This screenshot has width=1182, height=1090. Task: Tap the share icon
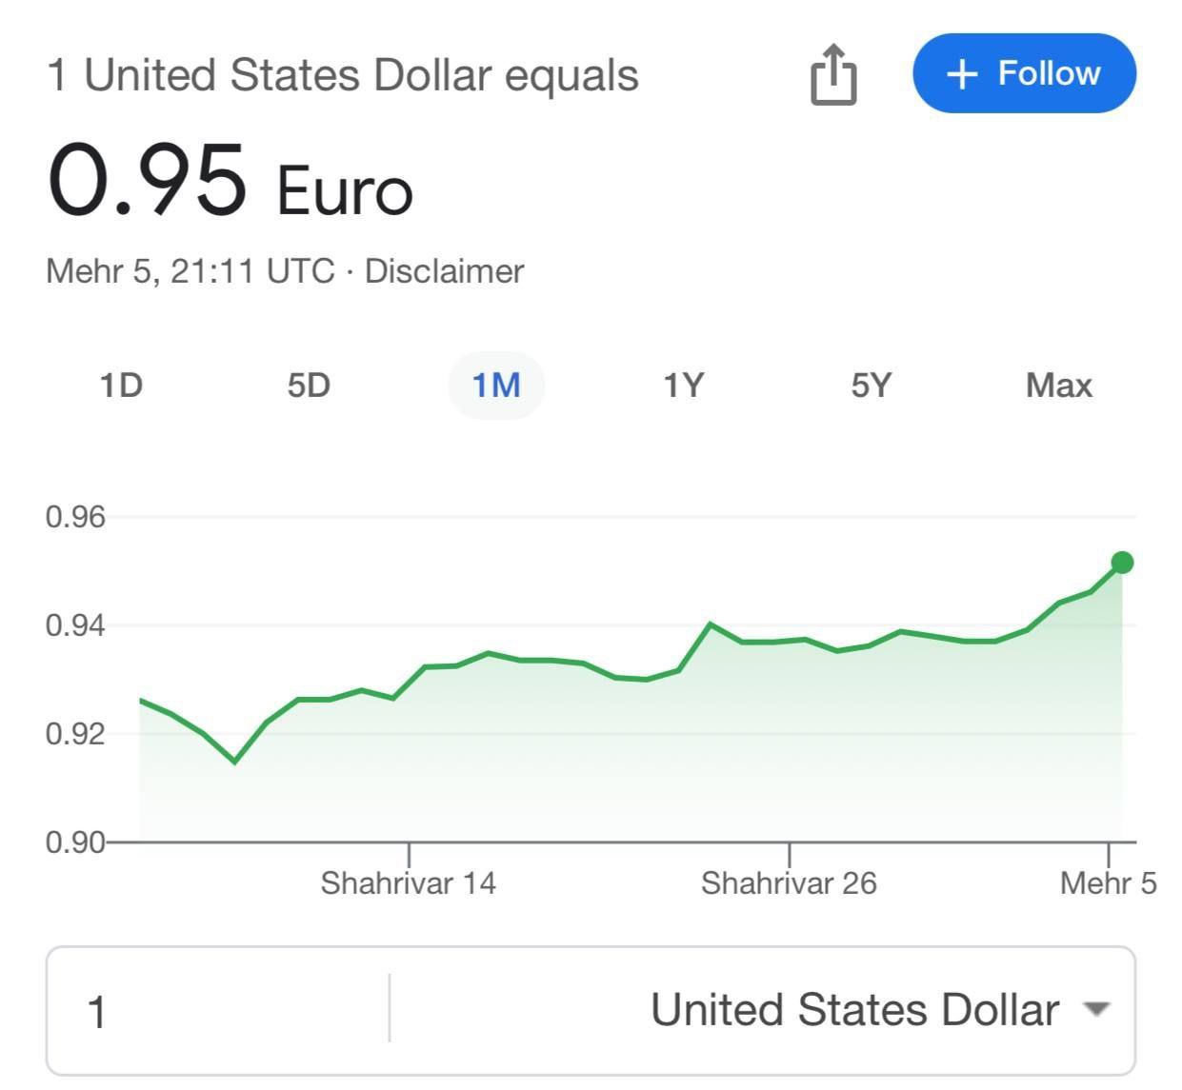coord(833,73)
